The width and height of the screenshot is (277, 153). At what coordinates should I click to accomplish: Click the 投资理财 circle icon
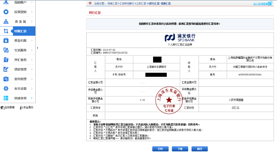click(x=6, y=12)
